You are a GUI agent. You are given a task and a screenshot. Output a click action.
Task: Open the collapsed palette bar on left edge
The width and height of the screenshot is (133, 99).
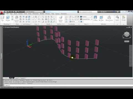[x=1, y=56]
